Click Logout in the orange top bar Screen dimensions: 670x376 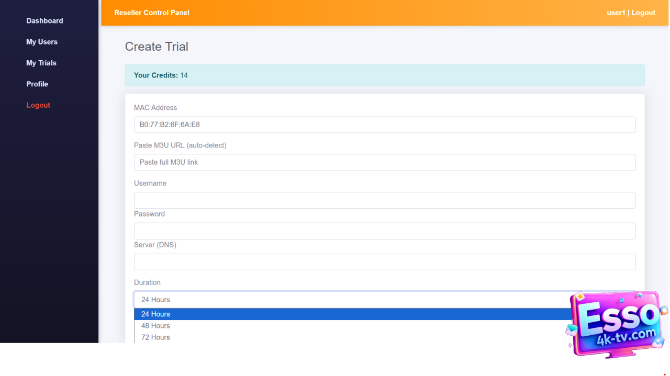pos(643,13)
